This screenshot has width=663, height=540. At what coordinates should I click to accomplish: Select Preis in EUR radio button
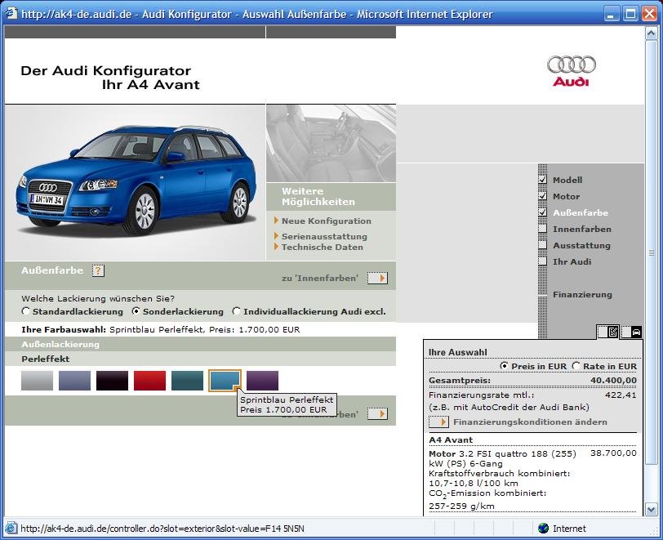coord(503,366)
